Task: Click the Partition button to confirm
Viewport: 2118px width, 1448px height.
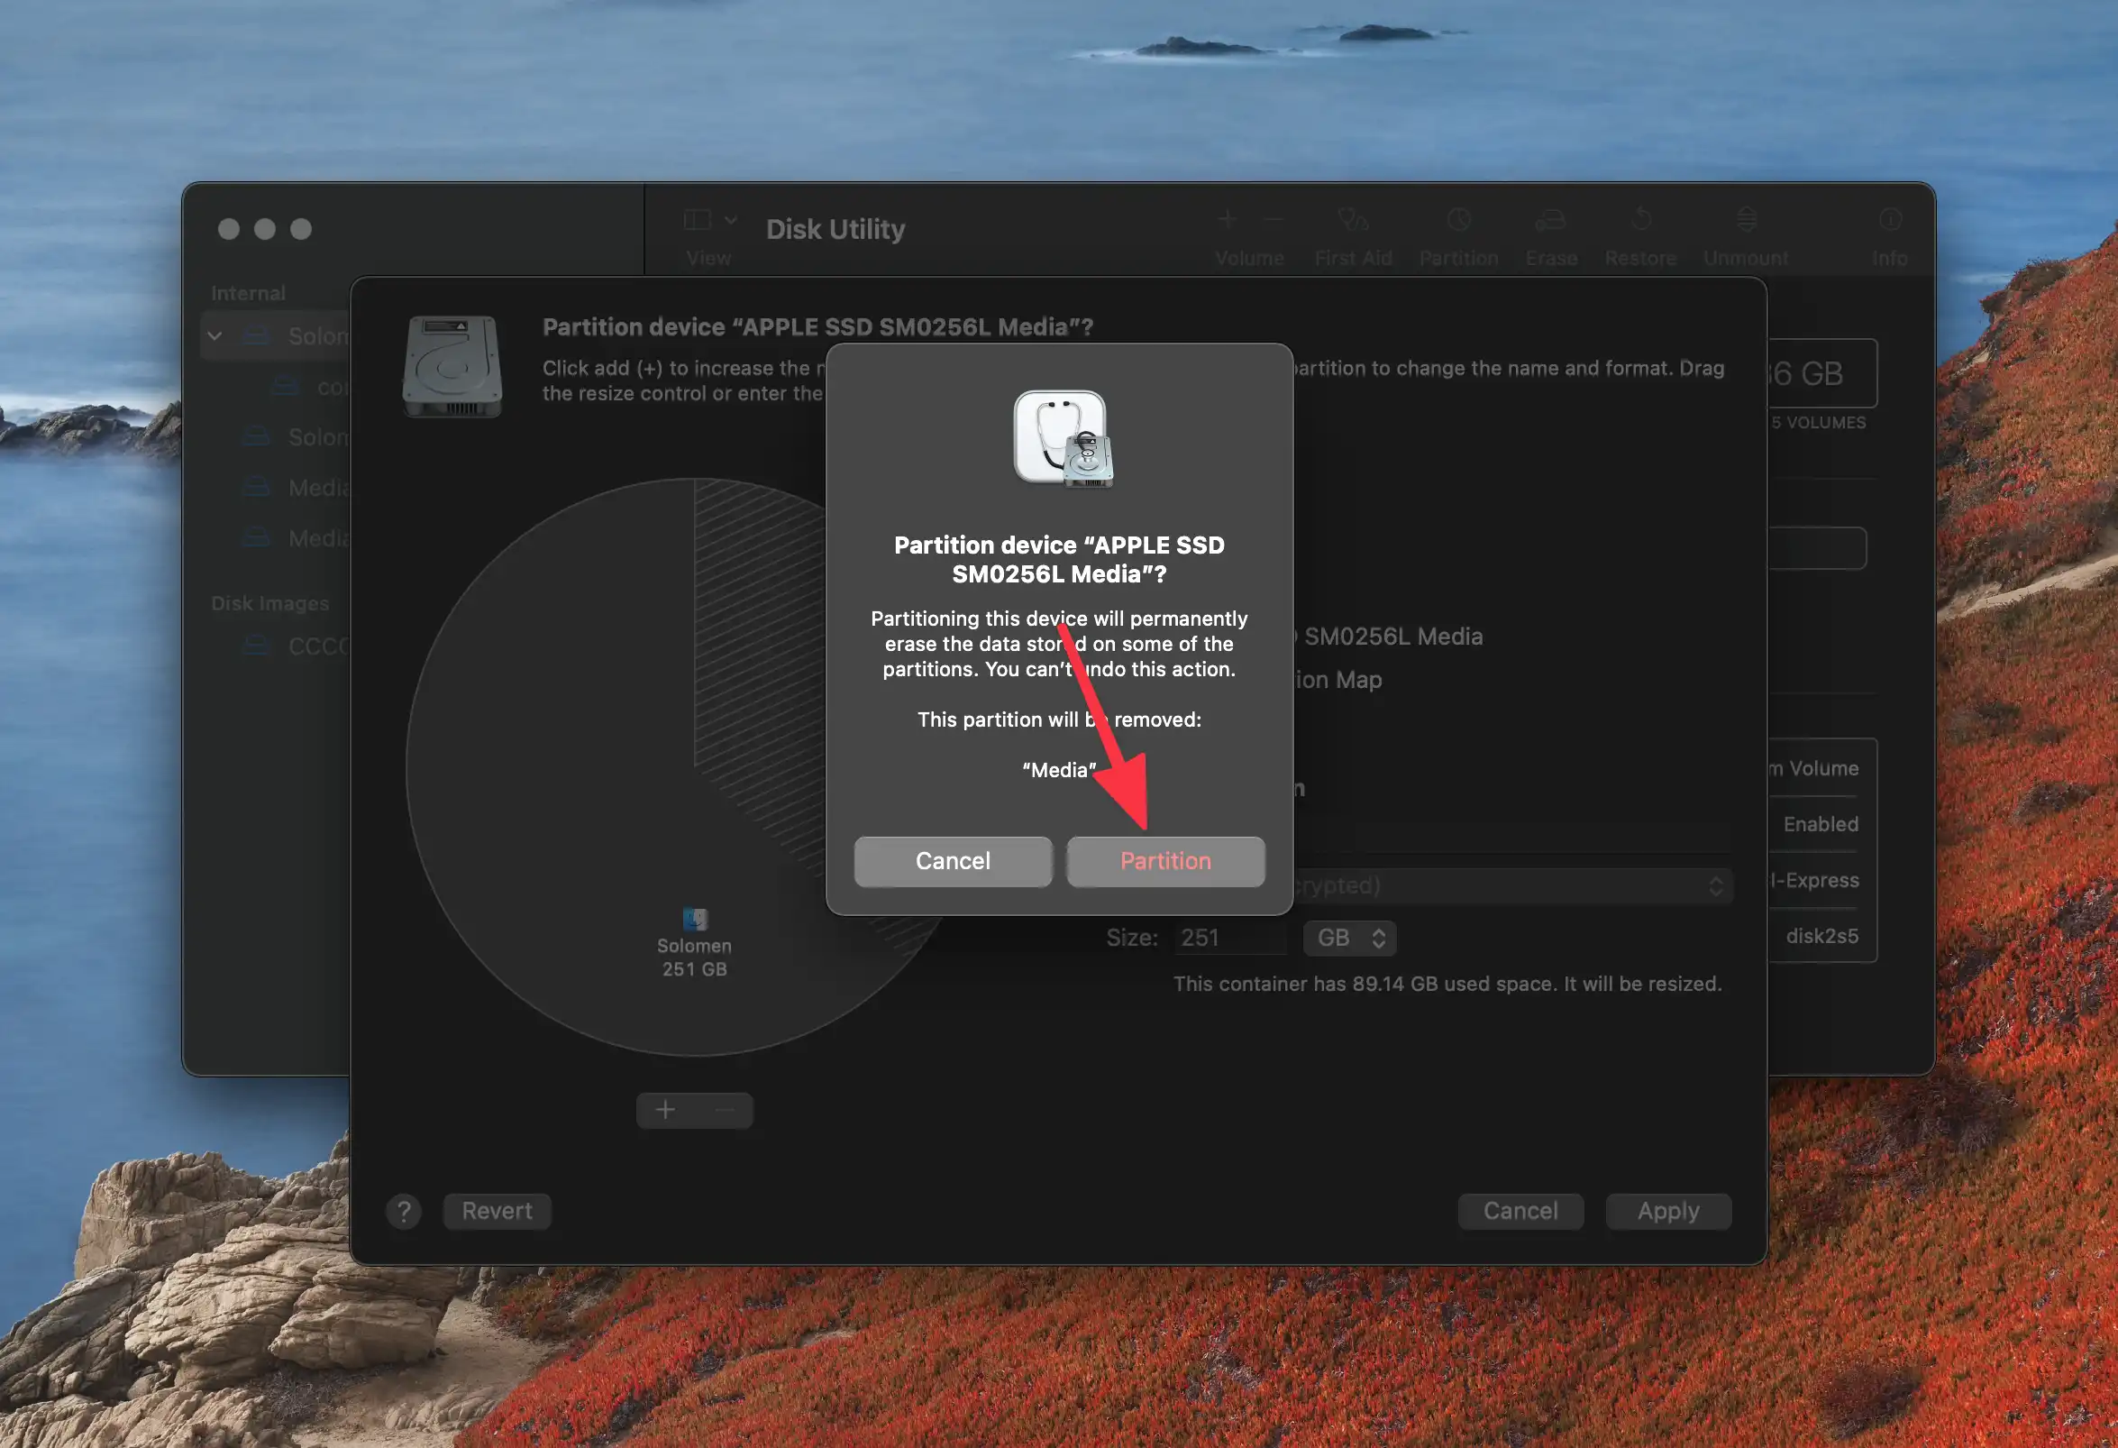Action: (x=1165, y=860)
